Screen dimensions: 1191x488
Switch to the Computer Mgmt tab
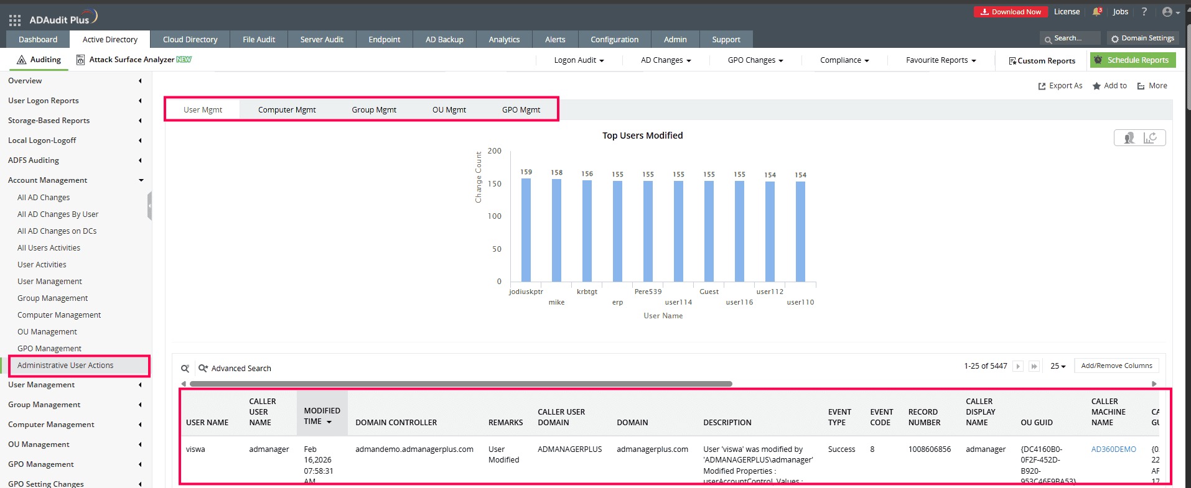pos(287,110)
